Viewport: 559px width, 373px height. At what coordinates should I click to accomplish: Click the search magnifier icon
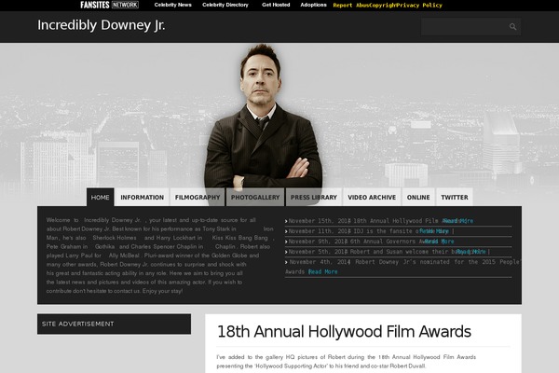click(512, 27)
